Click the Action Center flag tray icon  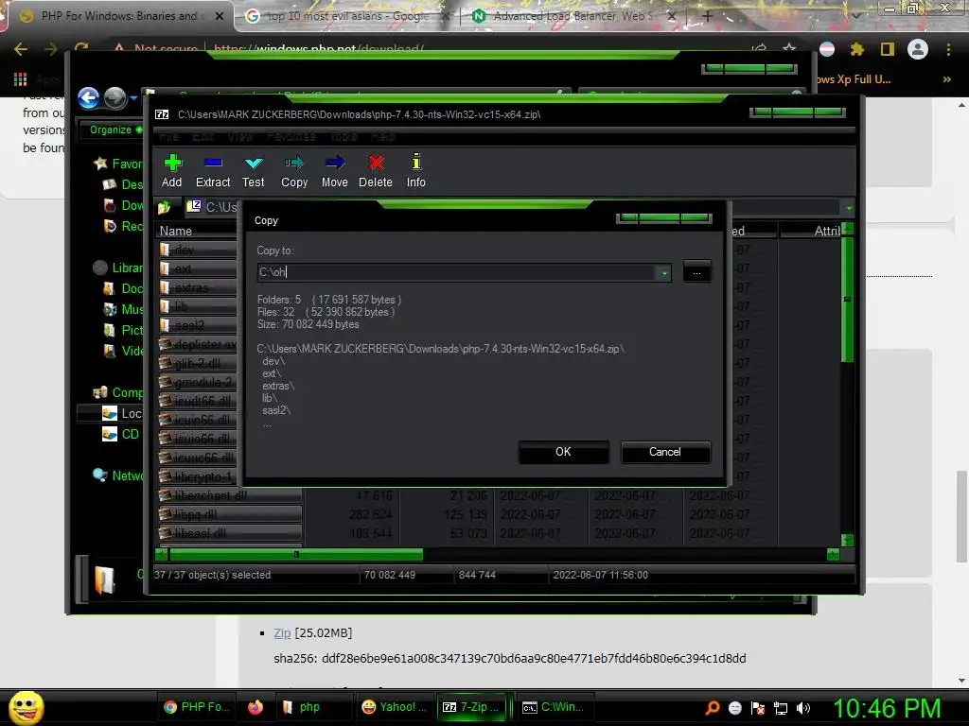758,708
